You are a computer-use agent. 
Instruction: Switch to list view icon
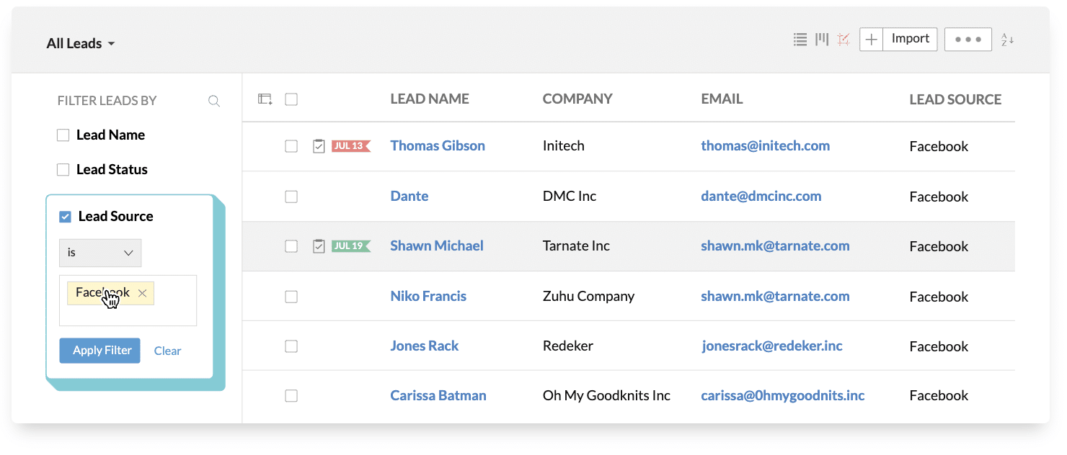tap(800, 40)
